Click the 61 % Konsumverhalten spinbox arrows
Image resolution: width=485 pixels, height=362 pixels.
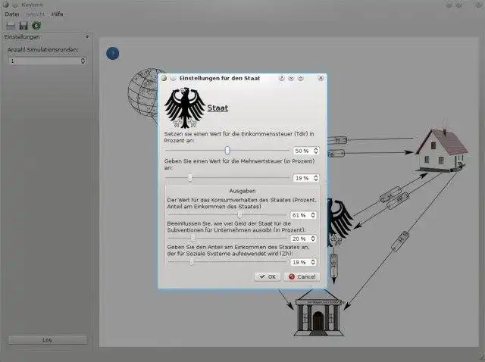[313, 215]
